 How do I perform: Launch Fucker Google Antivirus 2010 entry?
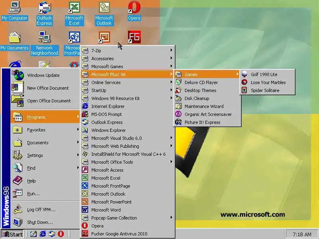(128, 234)
